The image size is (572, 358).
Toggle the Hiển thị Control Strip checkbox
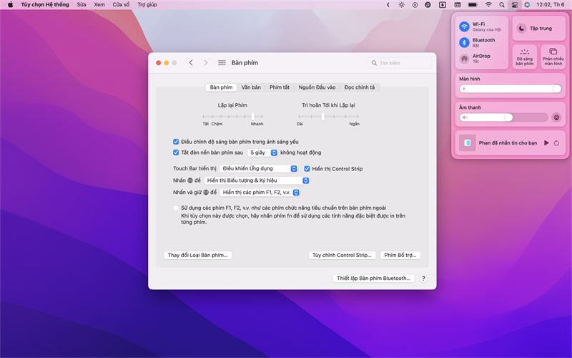coord(307,169)
